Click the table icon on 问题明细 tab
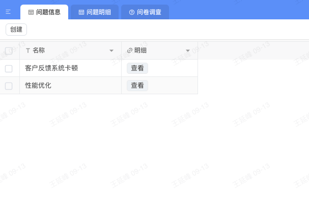The width and height of the screenshot is (309, 215). pos(81,12)
